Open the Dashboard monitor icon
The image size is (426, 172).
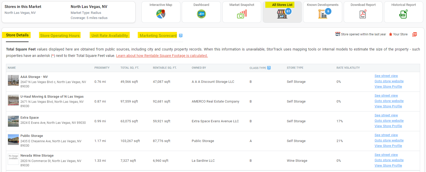[201, 14]
